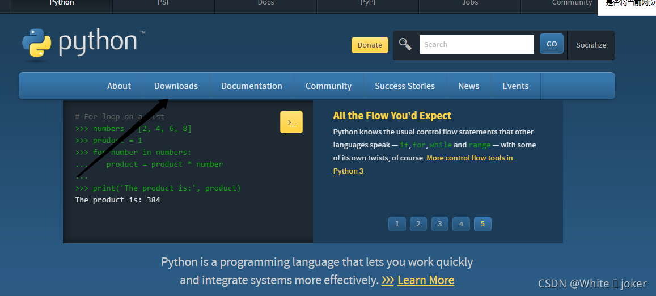Switch to slide 4
Viewport: 656px width, 296px height.
pos(461,224)
